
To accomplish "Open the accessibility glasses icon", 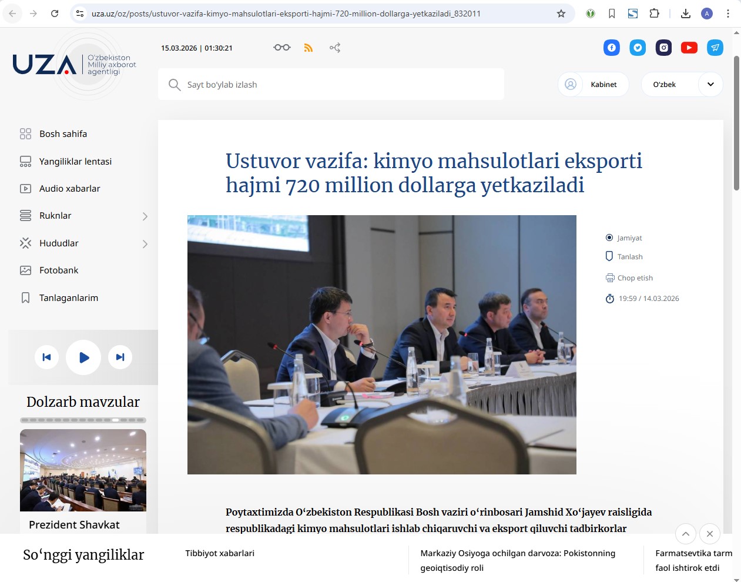I will point(282,48).
